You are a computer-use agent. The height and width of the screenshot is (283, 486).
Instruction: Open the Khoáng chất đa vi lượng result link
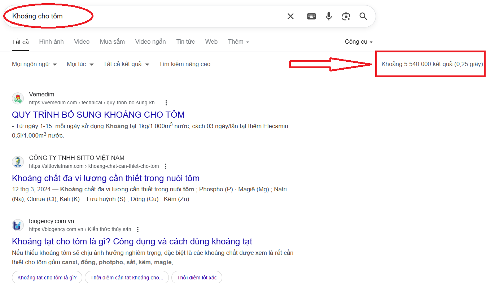[x=106, y=178]
